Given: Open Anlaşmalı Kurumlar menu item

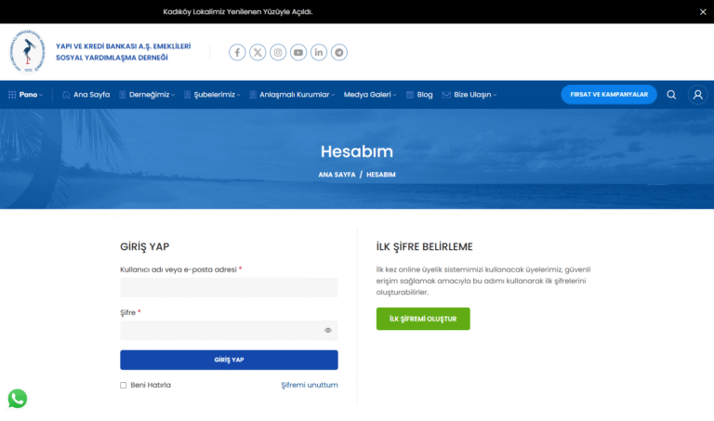Looking at the screenshot, I should click(x=294, y=95).
